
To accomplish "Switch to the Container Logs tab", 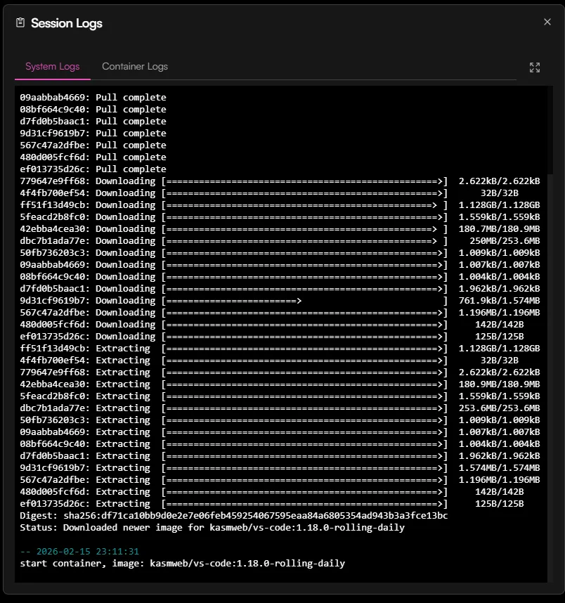I will tap(135, 67).
